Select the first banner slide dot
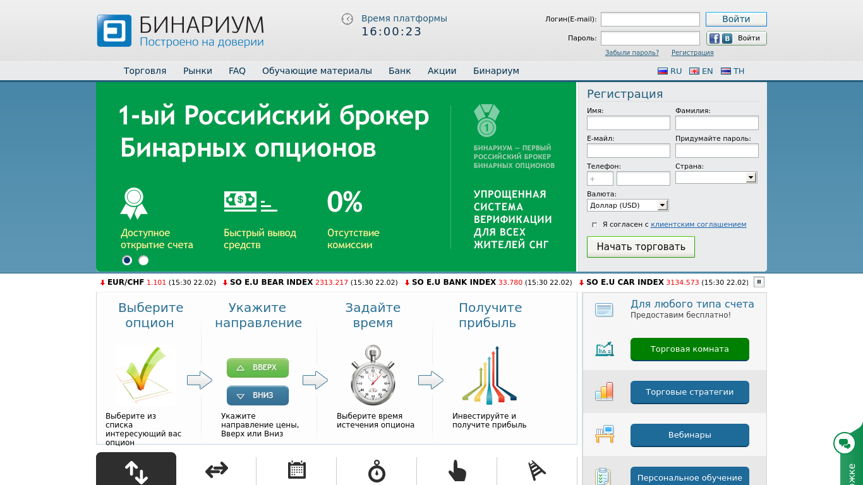Viewport: 863px width, 485px height. pos(127,260)
